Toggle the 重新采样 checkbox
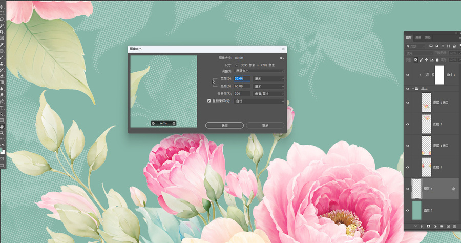461x243 pixels. [x=209, y=101]
